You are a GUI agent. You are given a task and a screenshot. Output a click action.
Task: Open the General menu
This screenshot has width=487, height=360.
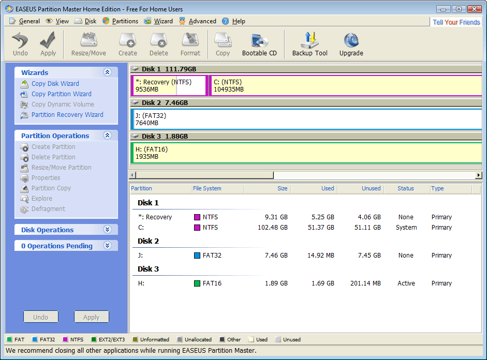pos(24,21)
